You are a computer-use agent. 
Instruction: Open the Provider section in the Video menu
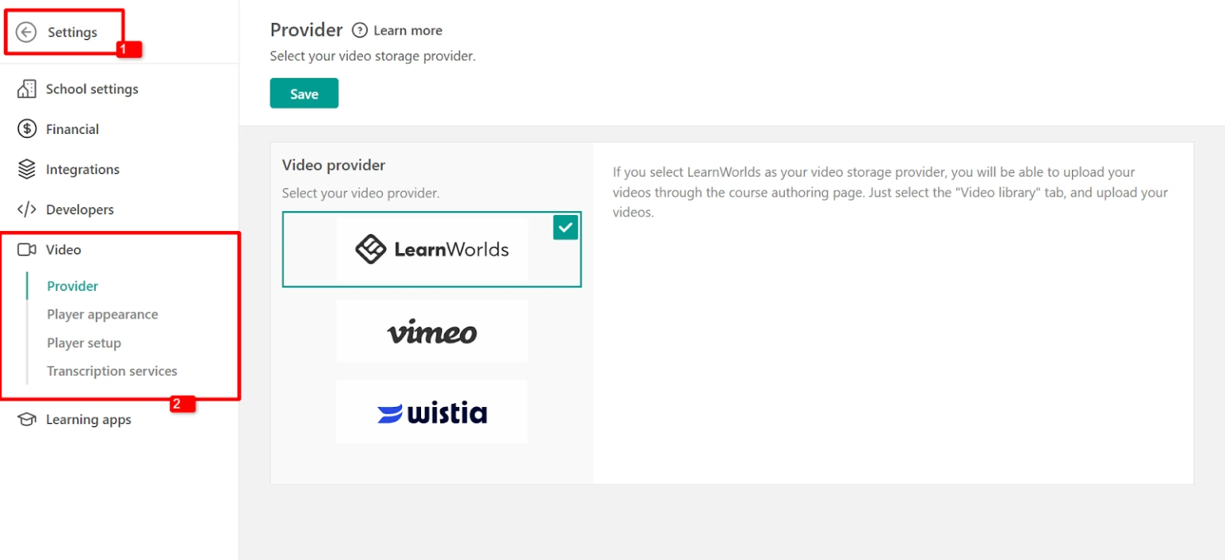click(x=72, y=285)
